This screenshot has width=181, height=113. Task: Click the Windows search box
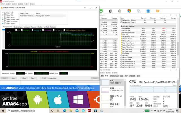pyautogui.click(x=23, y=111)
